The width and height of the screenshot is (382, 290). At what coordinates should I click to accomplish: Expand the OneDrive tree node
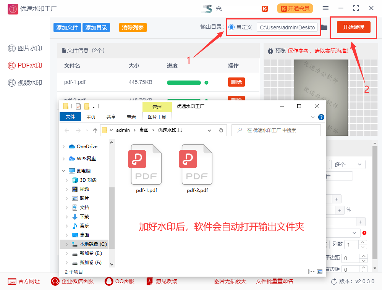63,147
